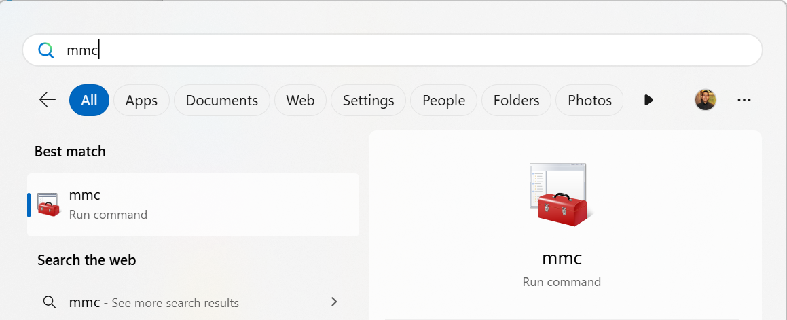Open the mmc Run command best match
This screenshot has height=320, width=787.
(193, 205)
